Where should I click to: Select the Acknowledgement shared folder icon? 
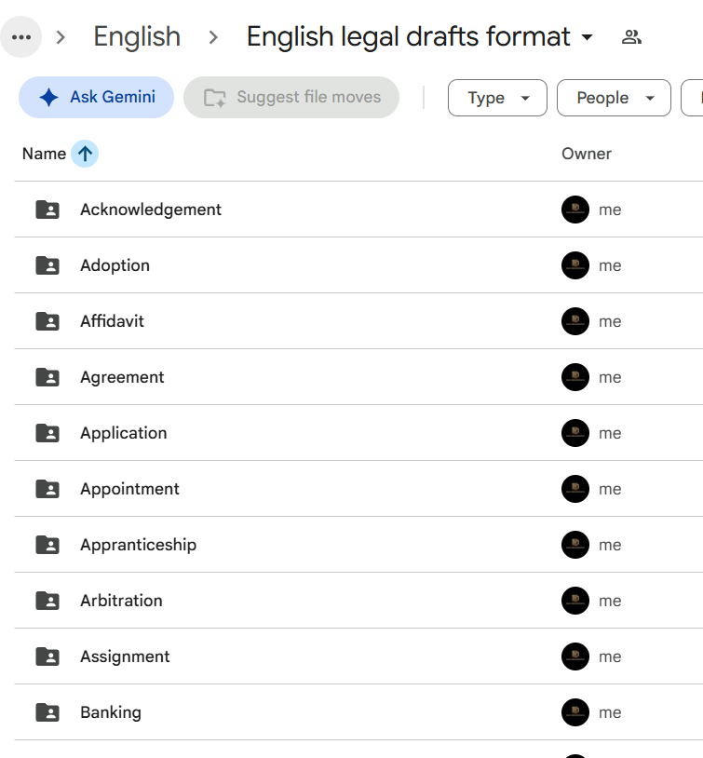coord(47,210)
